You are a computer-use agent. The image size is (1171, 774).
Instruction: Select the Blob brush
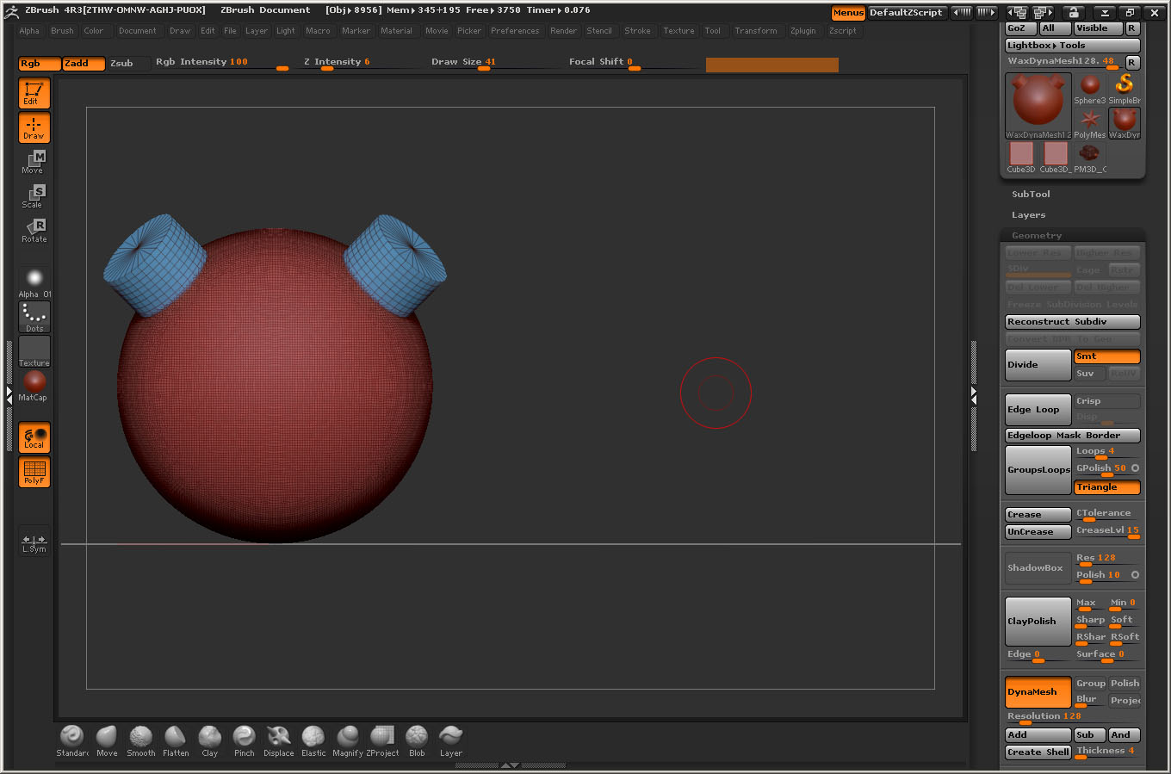(x=417, y=740)
